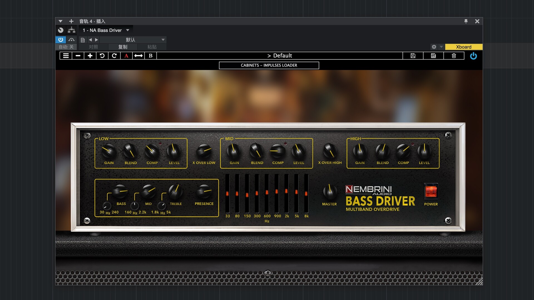534x300 pixels.
Task: Open the Default preset name field
Action: coord(280,56)
